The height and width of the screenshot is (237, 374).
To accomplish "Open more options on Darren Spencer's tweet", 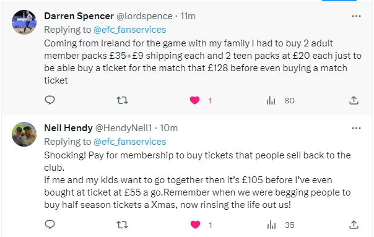I will [356, 16].
